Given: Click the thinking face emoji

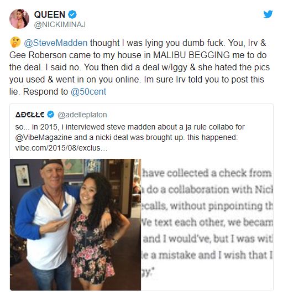Looking at the screenshot, I should [15, 42].
